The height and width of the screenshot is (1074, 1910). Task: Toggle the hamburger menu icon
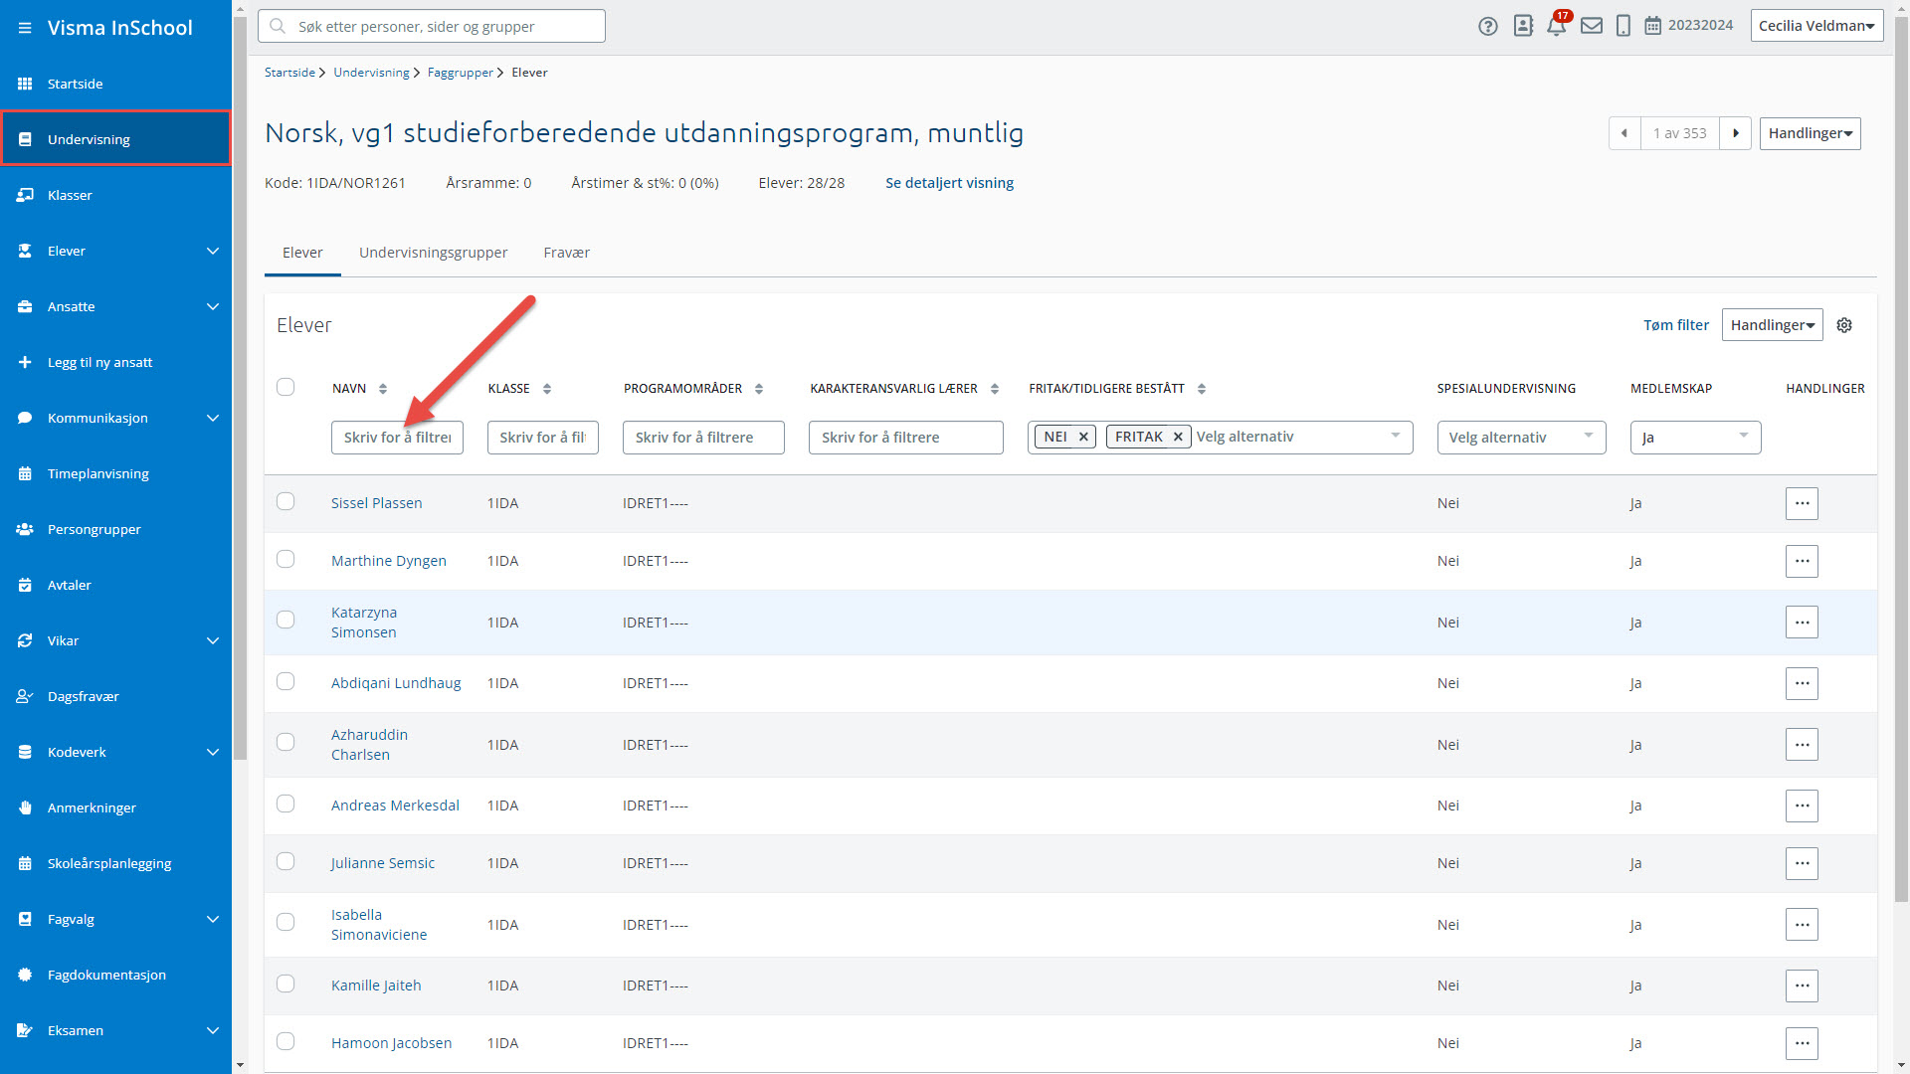pos(25,28)
